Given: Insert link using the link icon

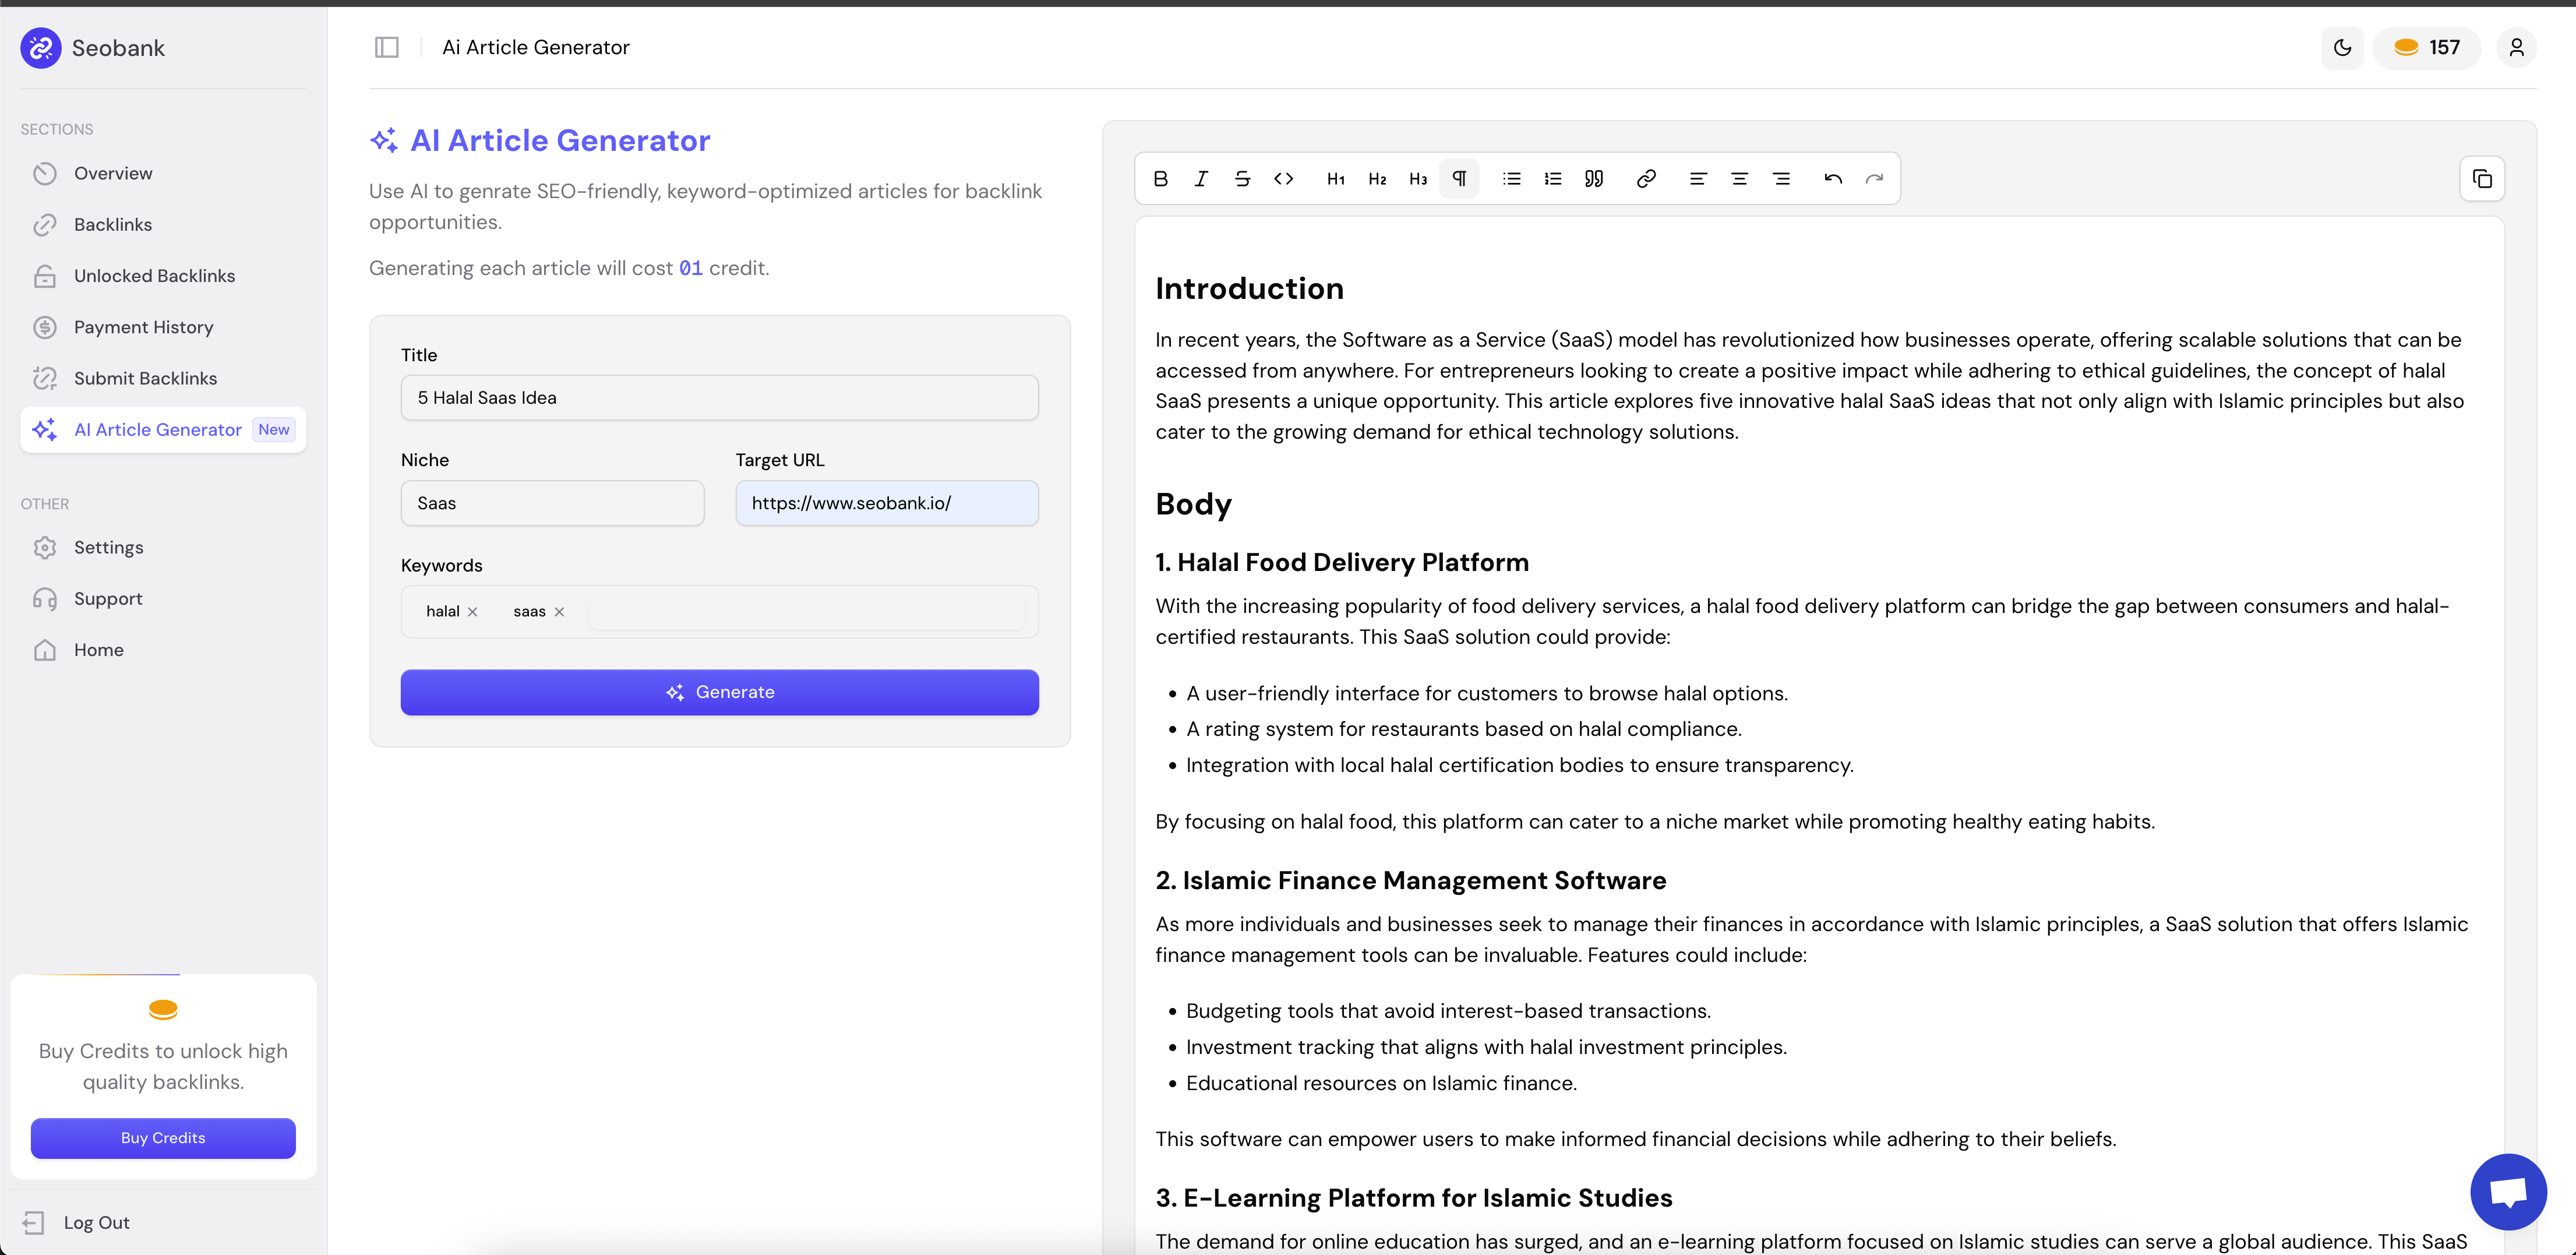Looking at the screenshot, I should [1646, 179].
